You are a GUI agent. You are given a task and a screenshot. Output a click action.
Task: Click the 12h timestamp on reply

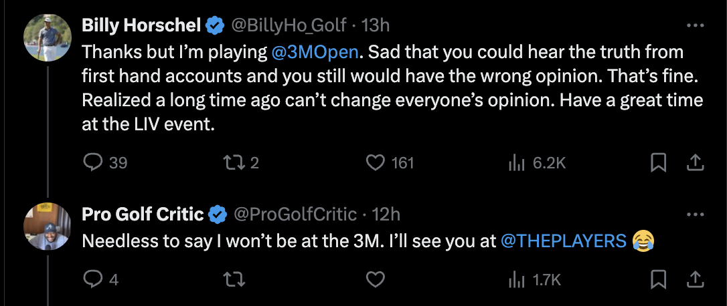[x=386, y=214]
